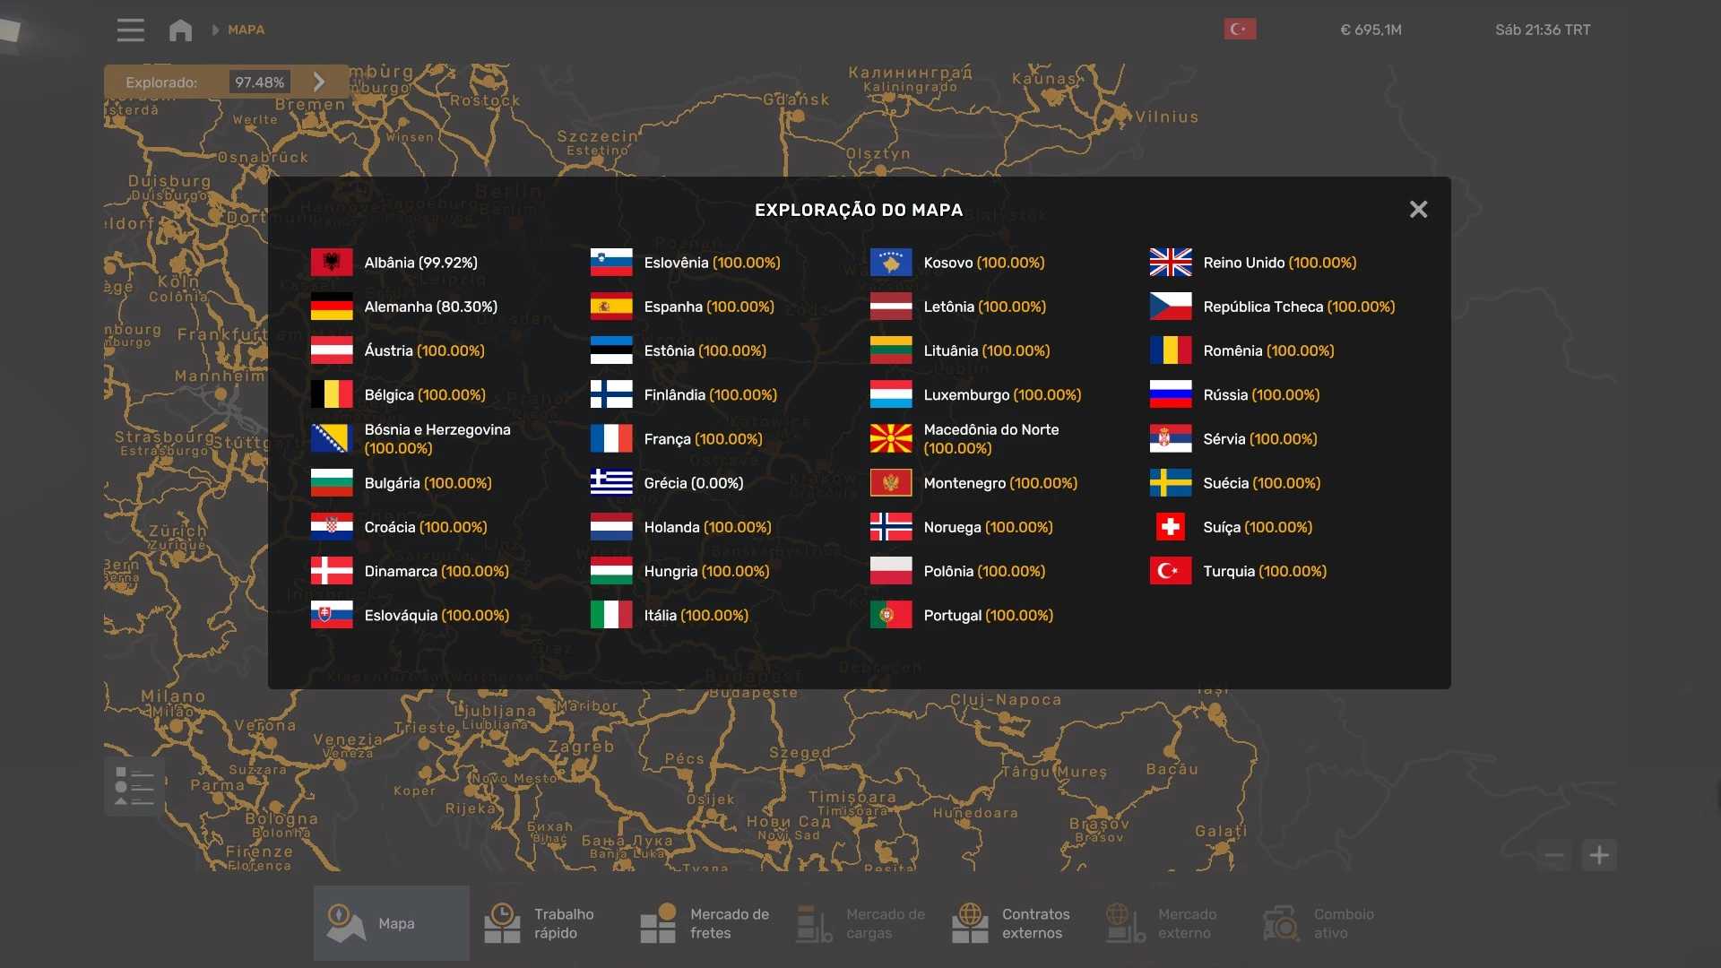Click the Turkey flag in top bar
Screen dimensions: 1721x968
pyautogui.click(x=1240, y=30)
